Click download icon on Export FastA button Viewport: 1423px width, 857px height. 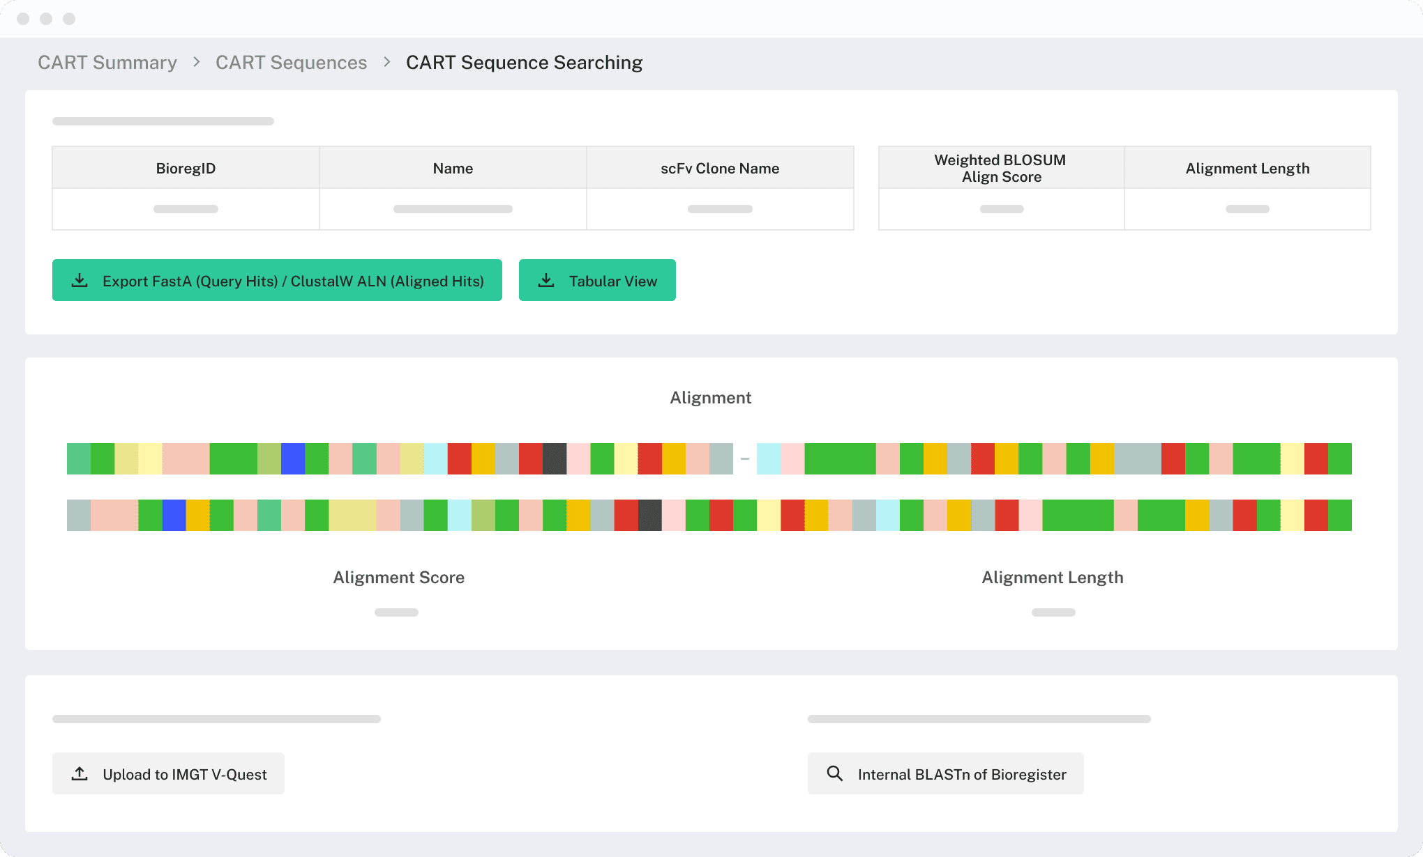tap(80, 281)
